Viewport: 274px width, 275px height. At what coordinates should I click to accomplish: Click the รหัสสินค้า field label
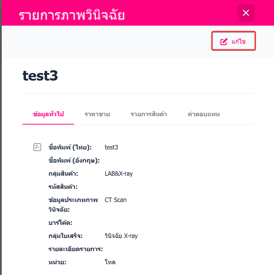coord(63,187)
